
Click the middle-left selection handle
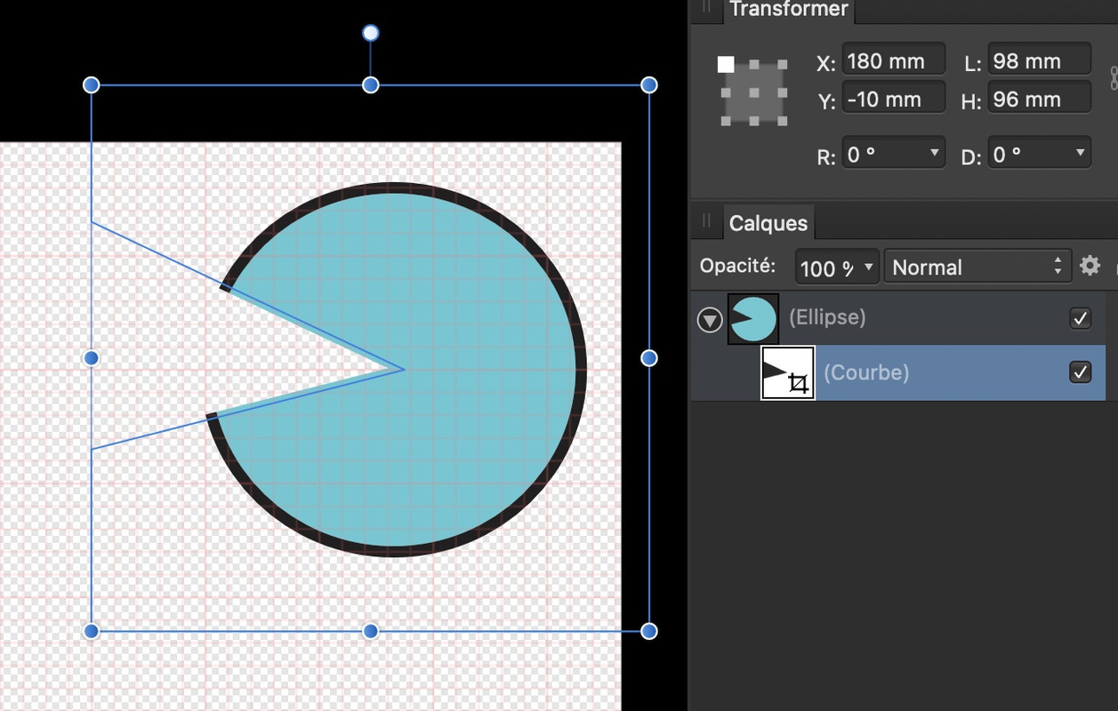tap(92, 358)
